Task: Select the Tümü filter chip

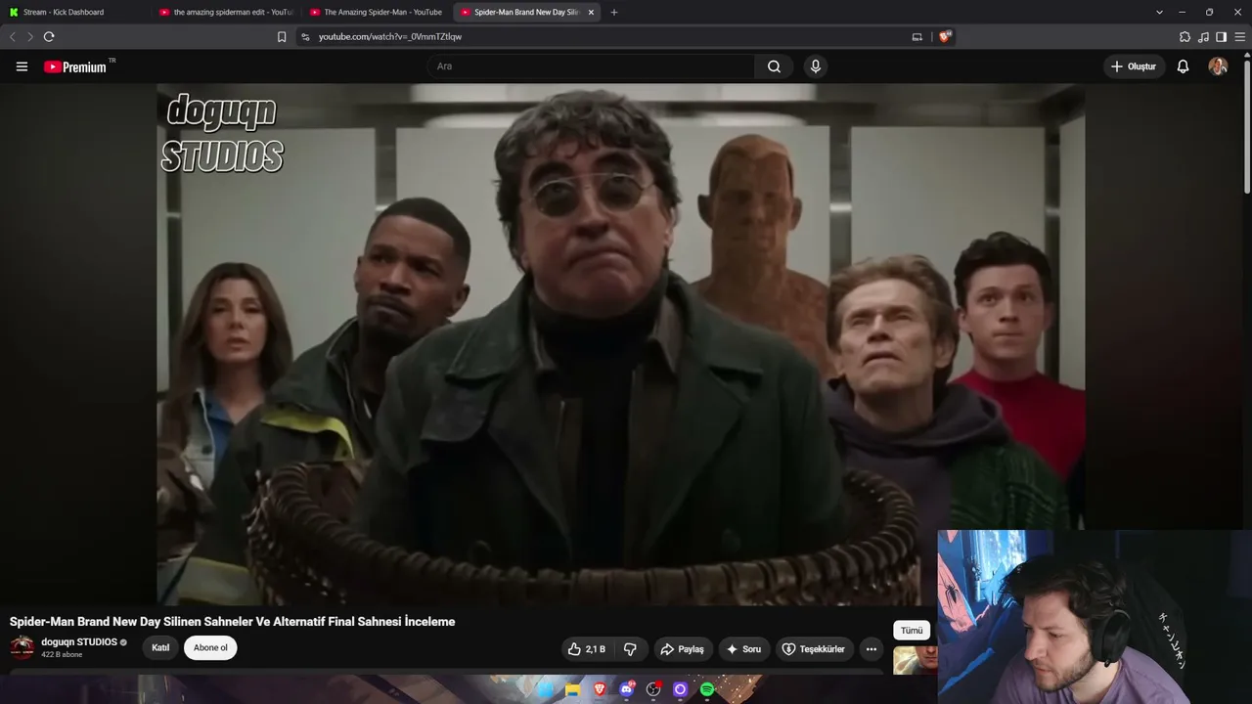Action: [912, 631]
